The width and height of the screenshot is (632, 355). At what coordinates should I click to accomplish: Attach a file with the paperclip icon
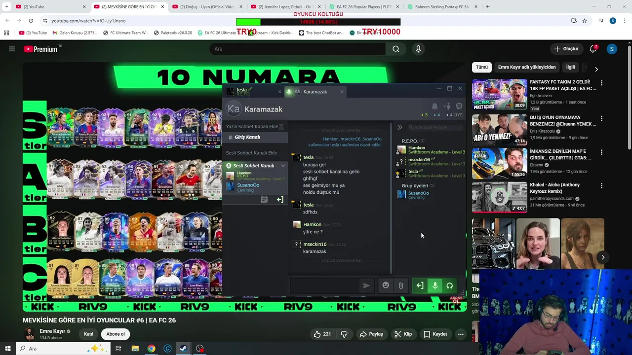[x=401, y=285]
